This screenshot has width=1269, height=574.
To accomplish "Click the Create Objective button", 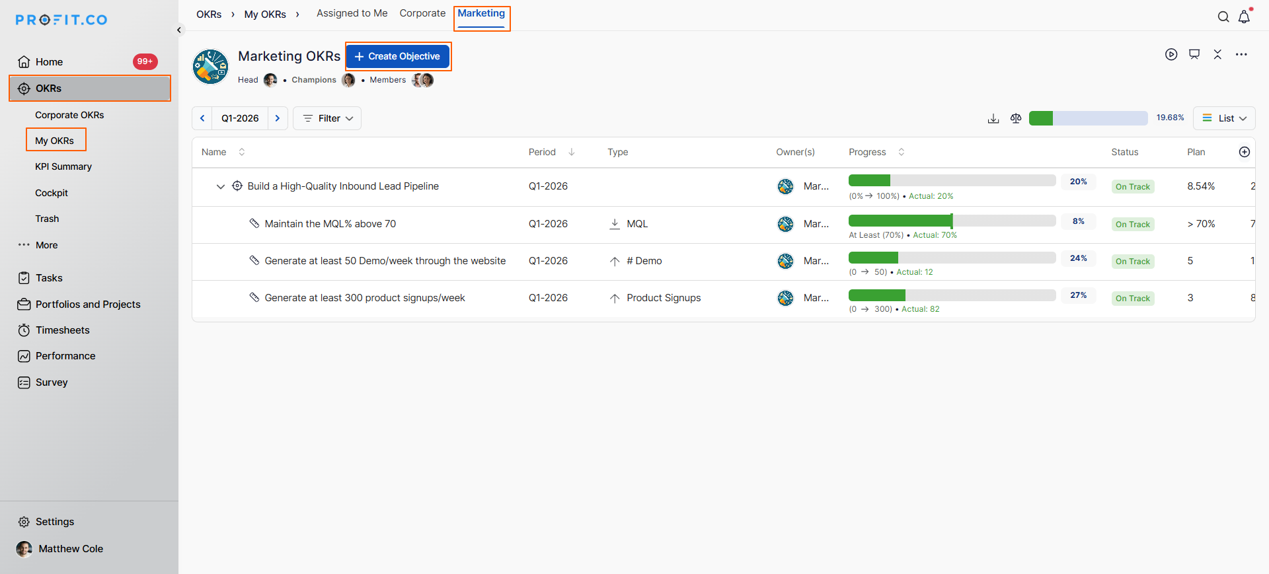I will pyautogui.click(x=398, y=57).
